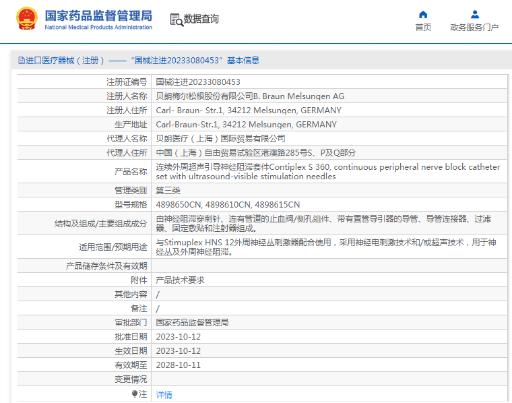Click 型号规格 label
Screen dimensions: 512x403
click(131, 204)
